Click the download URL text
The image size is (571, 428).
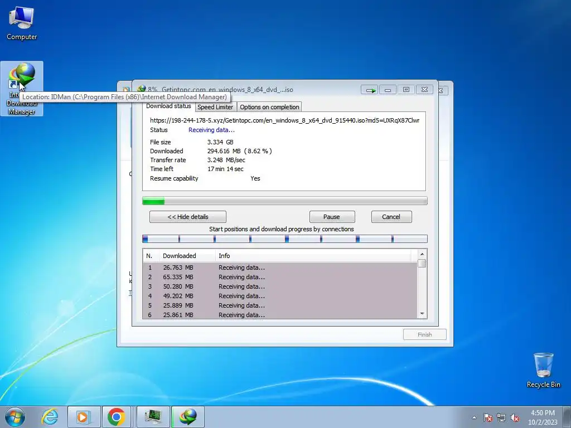[284, 120]
